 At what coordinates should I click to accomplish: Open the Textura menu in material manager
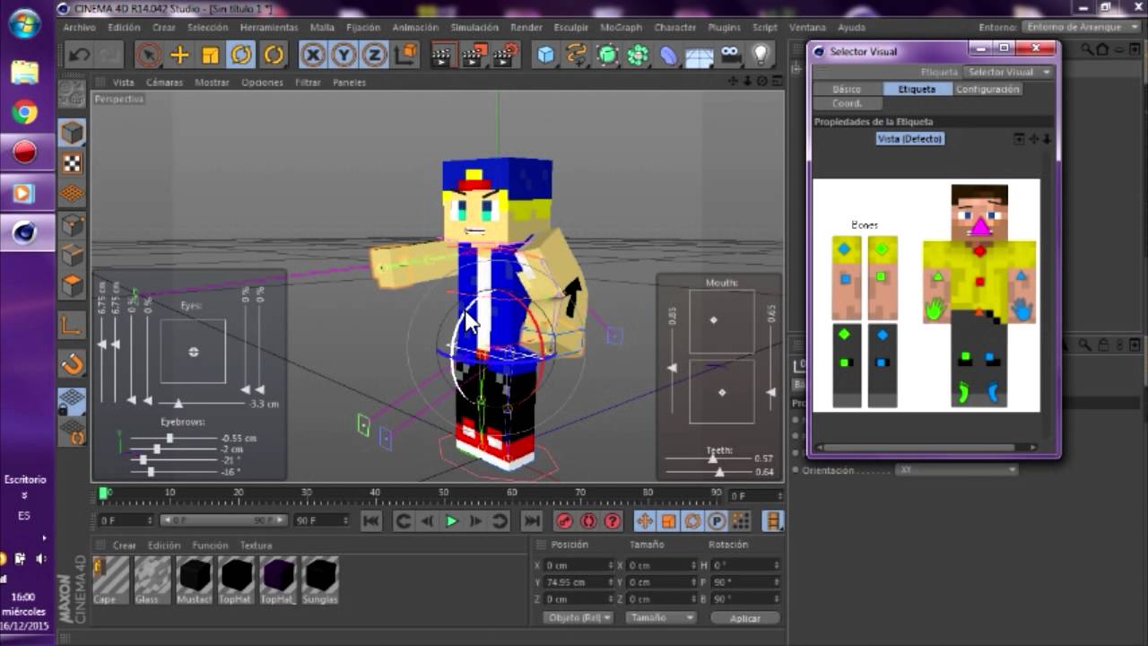[256, 545]
